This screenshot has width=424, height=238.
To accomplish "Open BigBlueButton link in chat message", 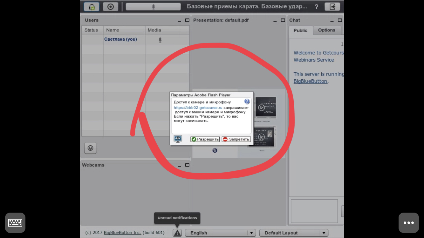I will 310,81.
